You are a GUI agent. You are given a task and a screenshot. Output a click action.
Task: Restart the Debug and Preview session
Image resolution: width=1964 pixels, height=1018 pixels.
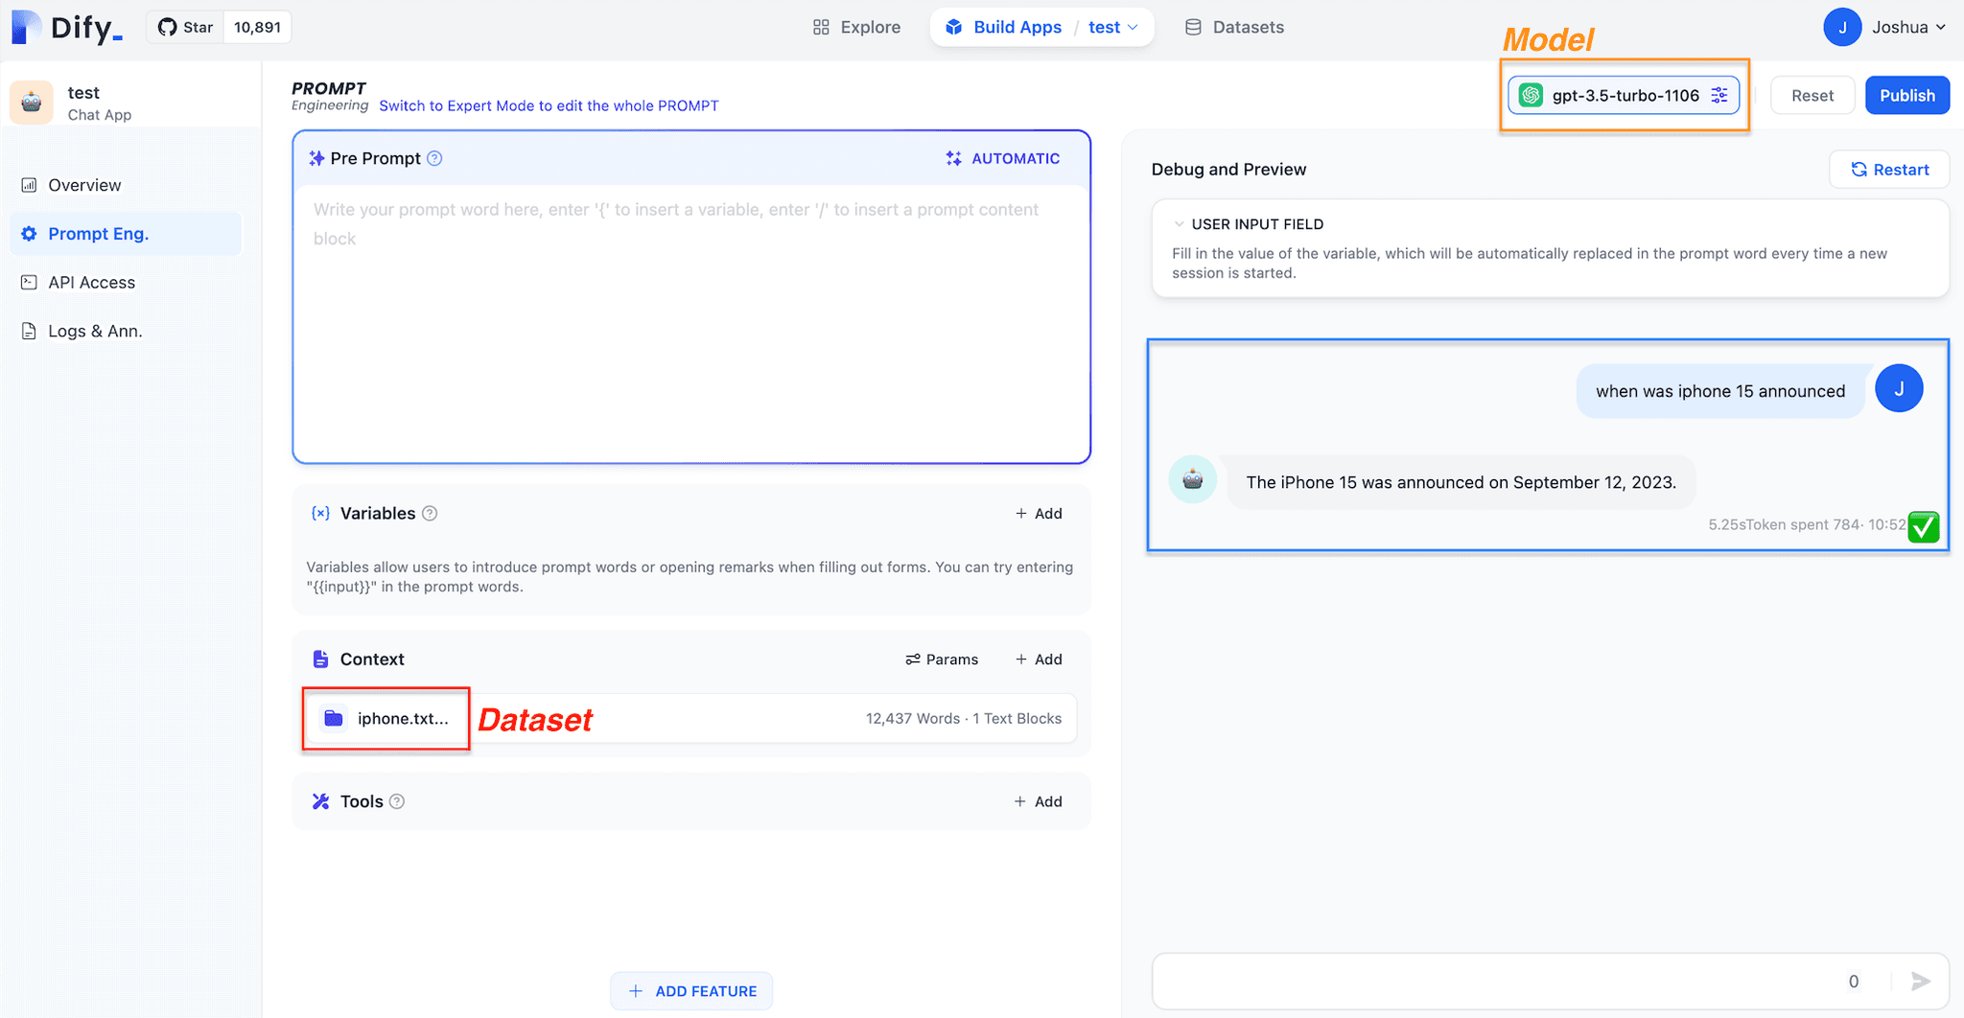(1888, 169)
